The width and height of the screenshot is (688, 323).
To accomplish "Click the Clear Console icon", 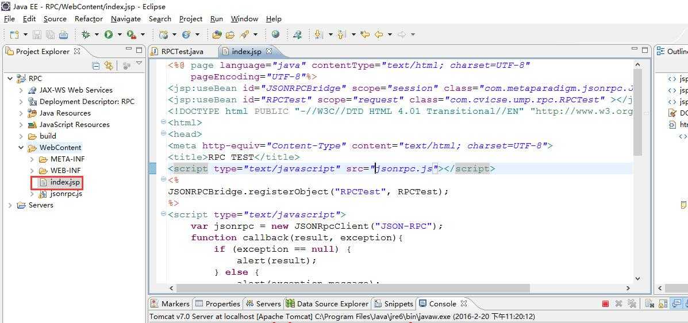I will 650,303.
